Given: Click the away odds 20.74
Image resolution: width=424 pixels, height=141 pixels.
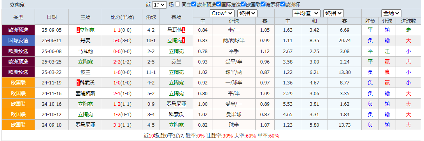Looking at the screenshot, I should point(345,41).
